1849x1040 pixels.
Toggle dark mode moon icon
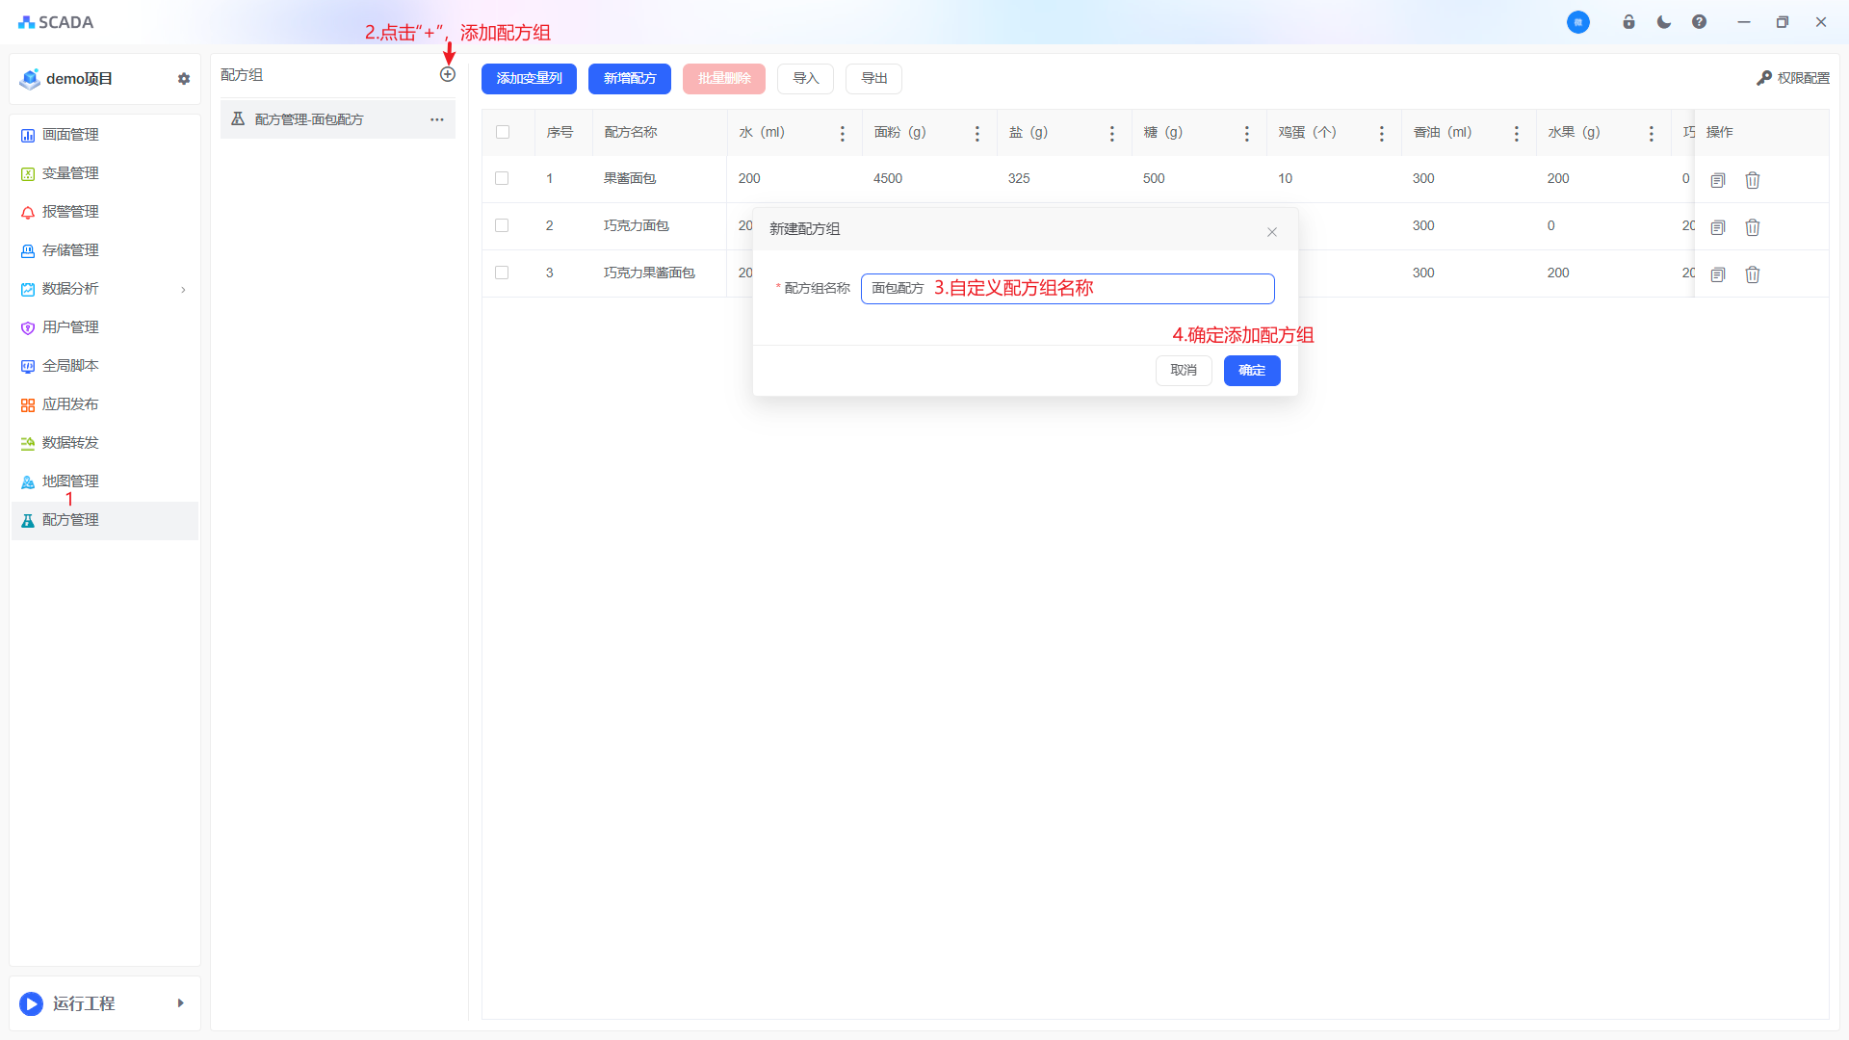pos(1664,22)
